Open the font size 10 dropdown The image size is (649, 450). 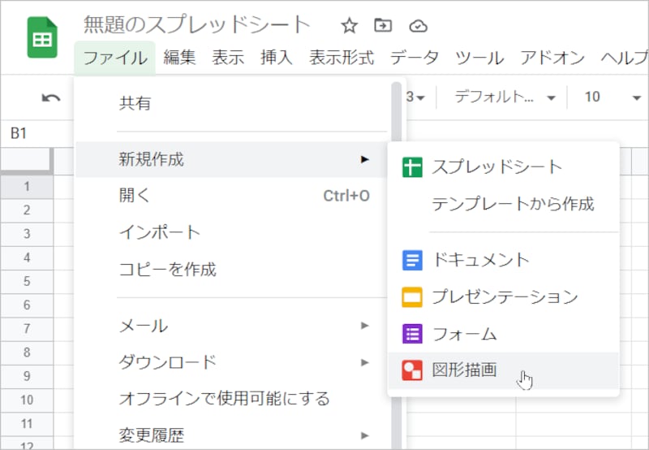[612, 97]
